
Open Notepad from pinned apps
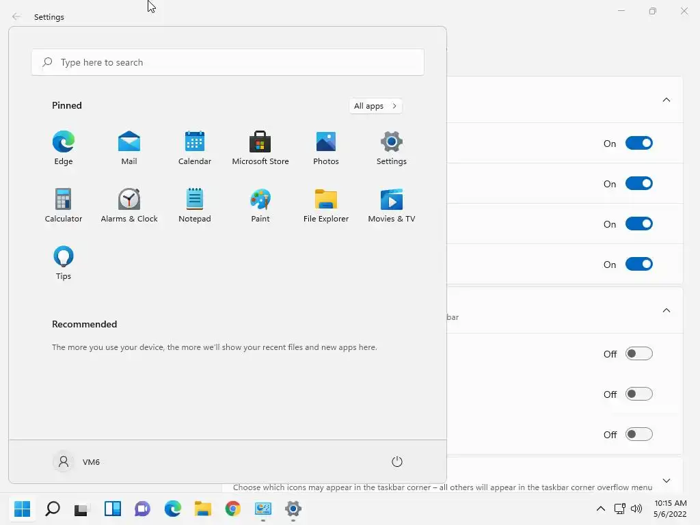click(x=195, y=205)
